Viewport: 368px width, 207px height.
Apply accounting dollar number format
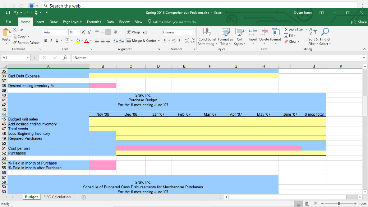click(x=165, y=41)
